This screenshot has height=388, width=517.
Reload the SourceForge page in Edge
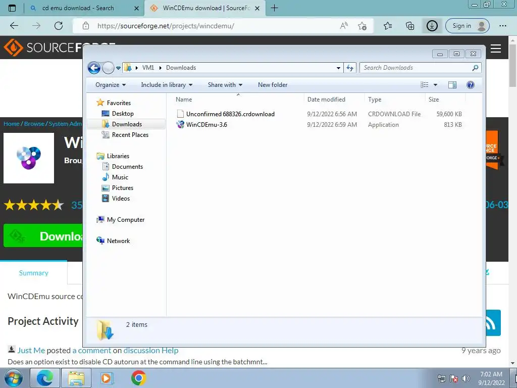click(x=59, y=26)
